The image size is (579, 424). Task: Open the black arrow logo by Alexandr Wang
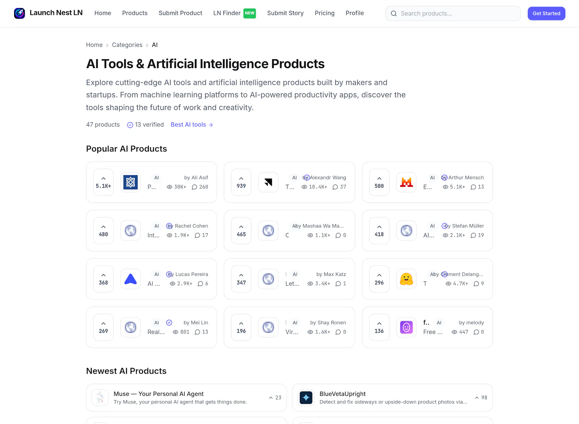(x=268, y=182)
